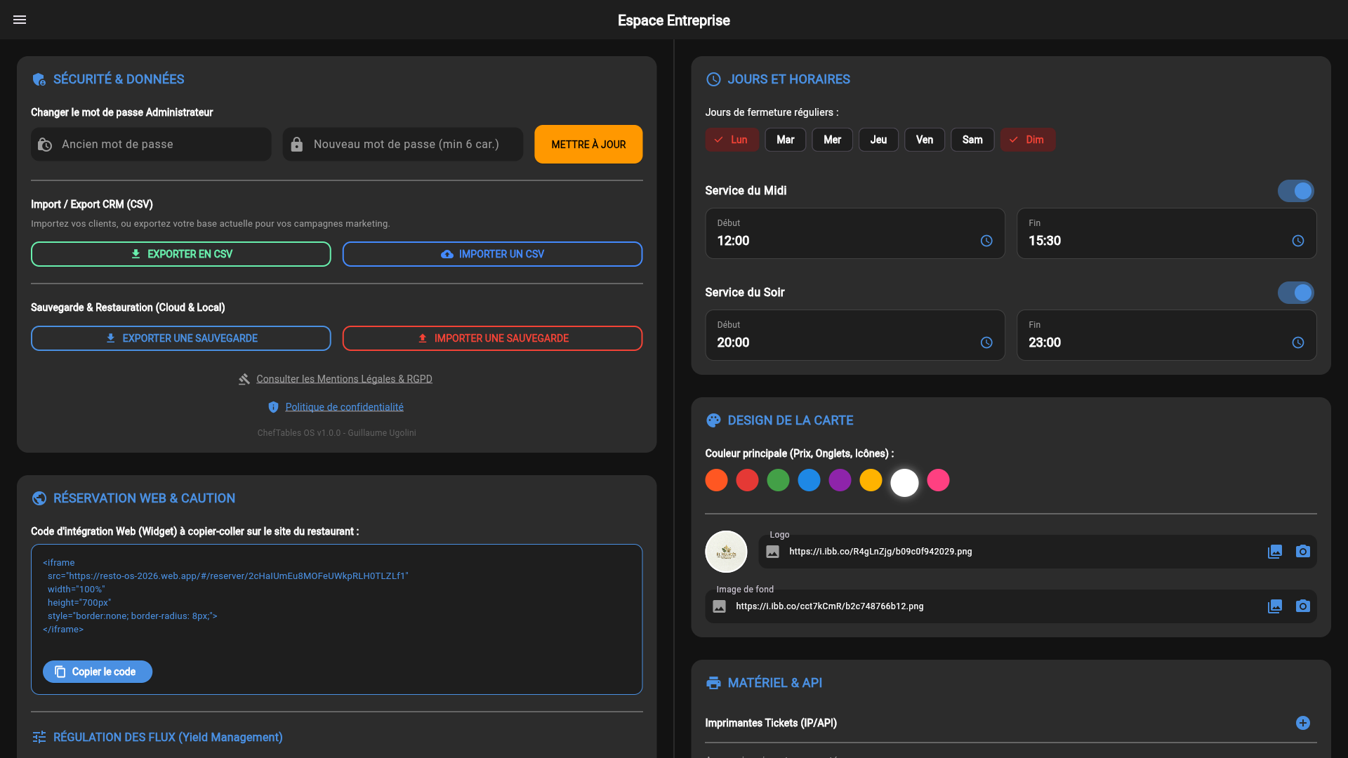The height and width of the screenshot is (758, 1348).
Task: Click the camera icon for Image de fond
Action: 1303,606
